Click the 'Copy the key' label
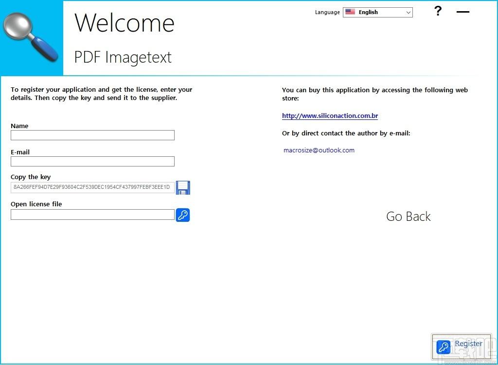The width and height of the screenshot is (498, 365). click(x=31, y=177)
